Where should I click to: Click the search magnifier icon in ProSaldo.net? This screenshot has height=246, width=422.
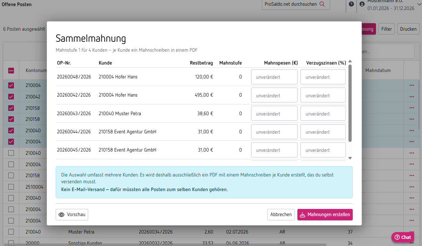coord(322,4)
